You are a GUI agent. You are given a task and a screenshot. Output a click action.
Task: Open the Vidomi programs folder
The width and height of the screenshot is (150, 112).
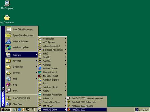coord(52,91)
